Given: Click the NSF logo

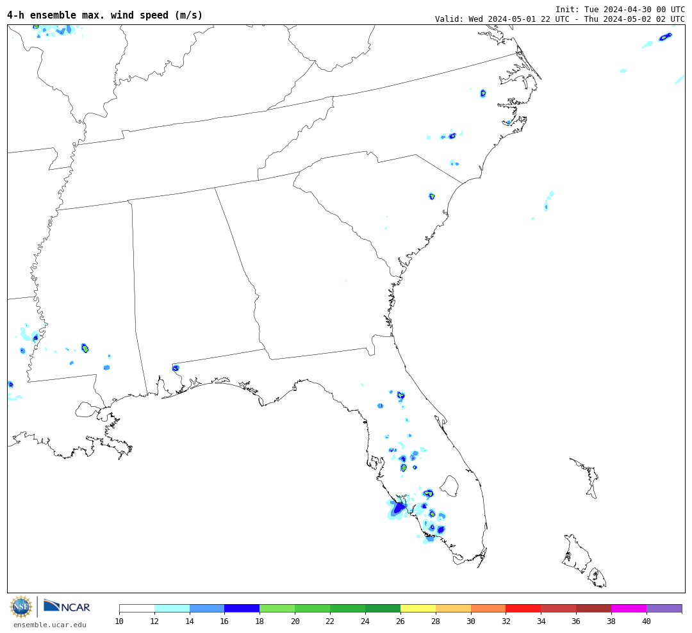Looking at the screenshot, I should tap(21, 607).
